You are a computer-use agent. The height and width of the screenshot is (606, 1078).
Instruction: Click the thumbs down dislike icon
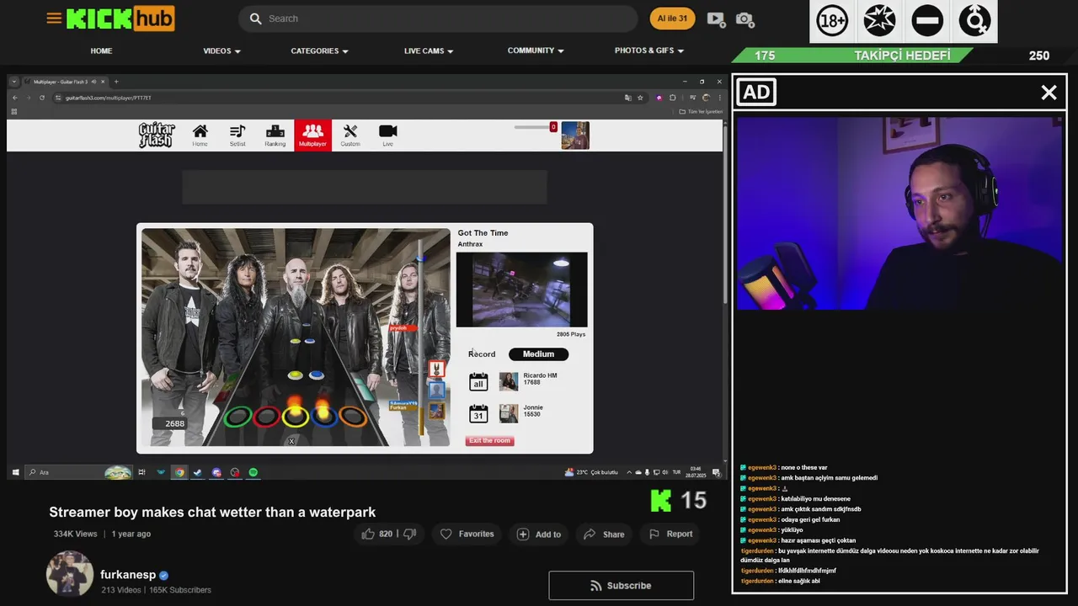410,534
